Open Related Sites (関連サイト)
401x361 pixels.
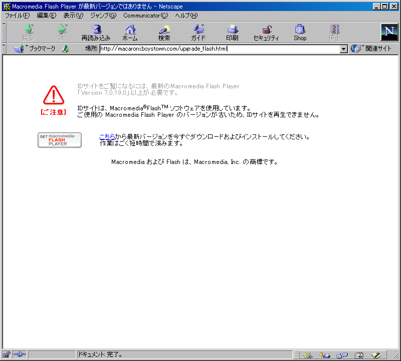coord(371,48)
